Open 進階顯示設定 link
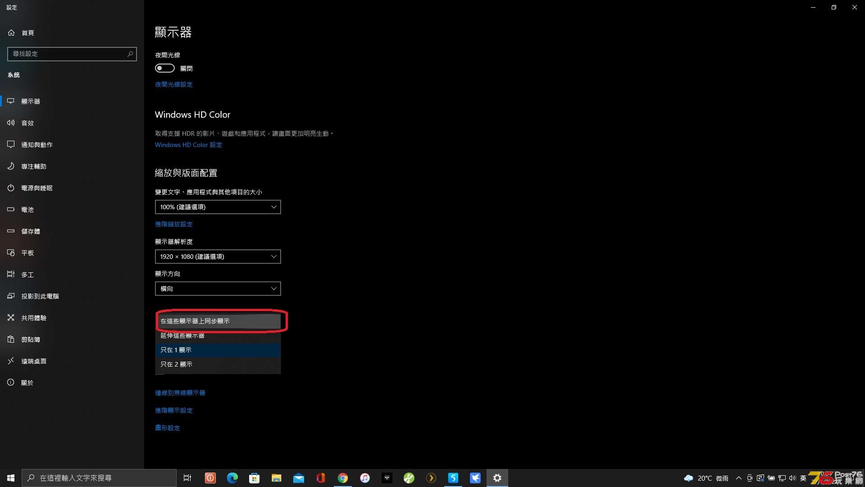Viewport: 865px width, 487px height. tap(173, 410)
